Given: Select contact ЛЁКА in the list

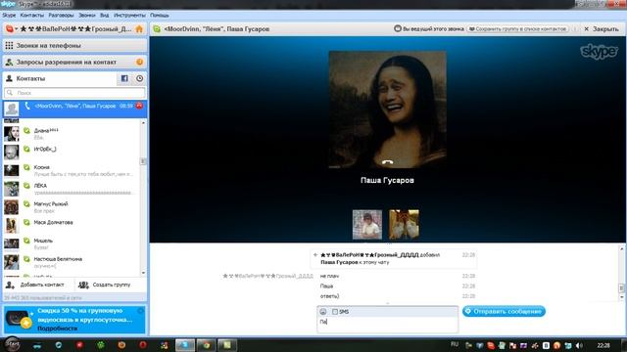Looking at the screenshot, I should pyautogui.click(x=72, y=189).
